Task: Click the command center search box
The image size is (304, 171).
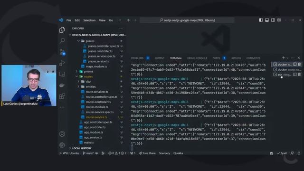Action: [187, 20]
